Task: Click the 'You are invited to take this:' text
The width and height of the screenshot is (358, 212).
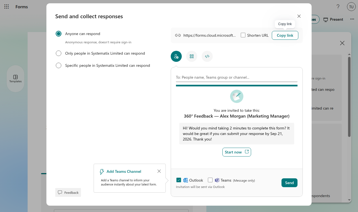Action: 237,110
